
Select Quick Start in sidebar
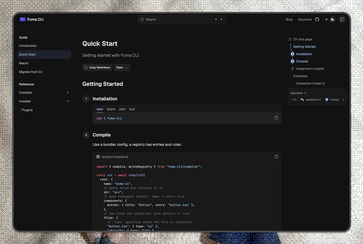point(44,54)
